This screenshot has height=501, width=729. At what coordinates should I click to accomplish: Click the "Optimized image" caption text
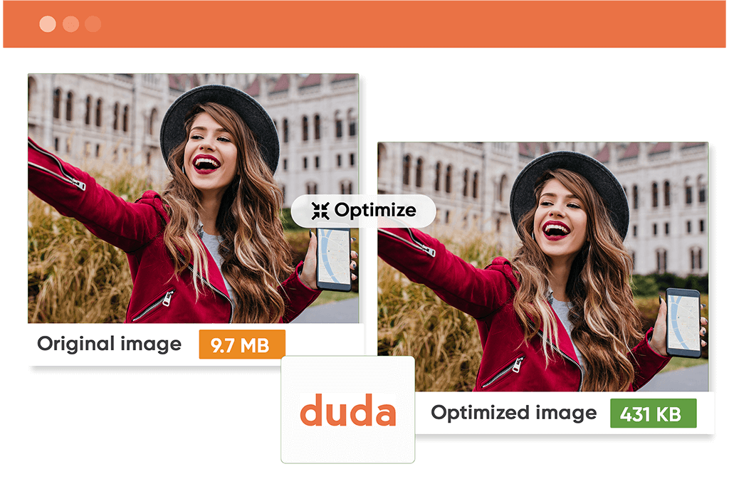point(514,413)
